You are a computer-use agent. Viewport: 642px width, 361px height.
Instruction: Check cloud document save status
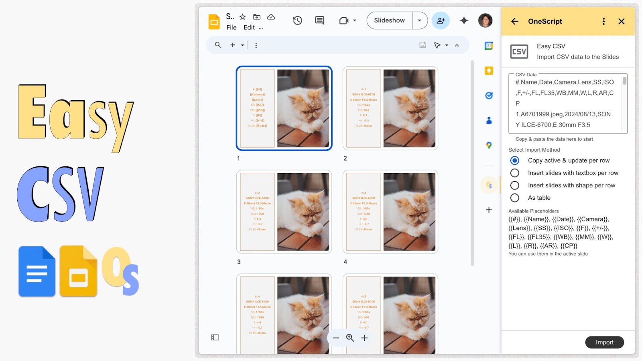click(271, 17)
